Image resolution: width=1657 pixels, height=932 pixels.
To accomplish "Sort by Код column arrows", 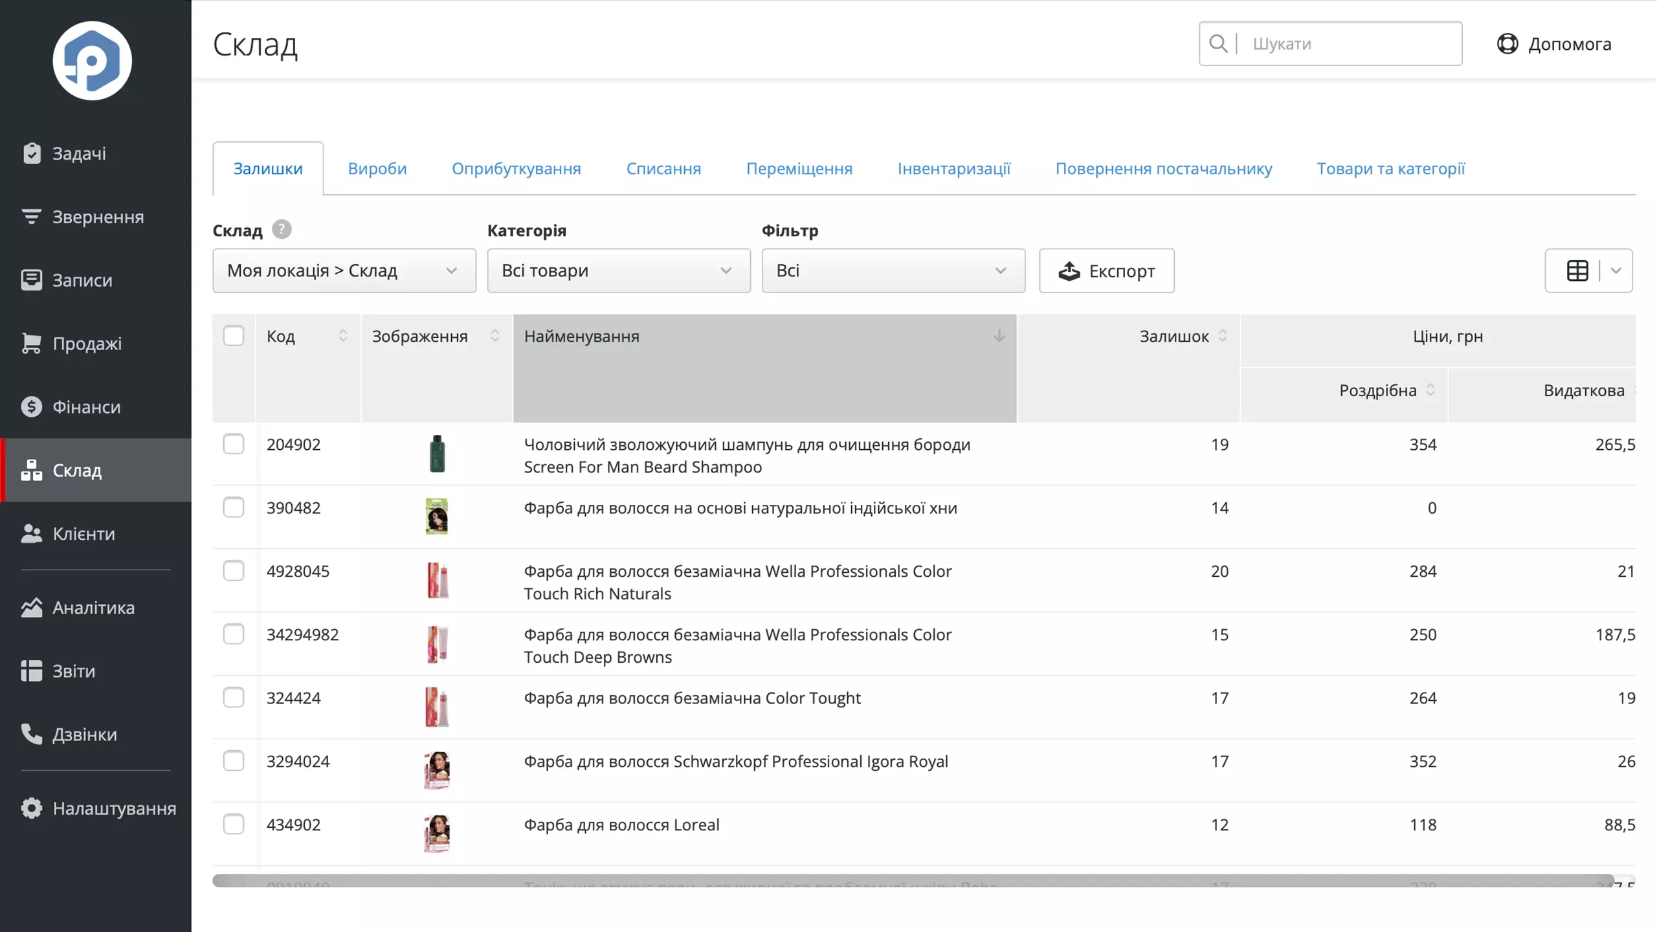I will pyautogui.click(x=343, y=336).
